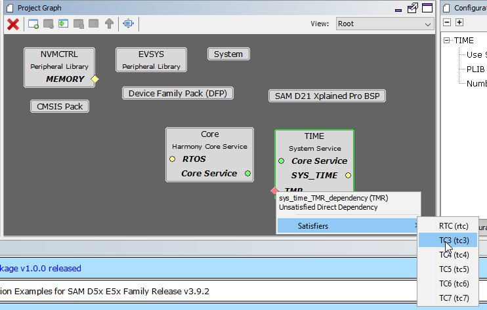Click the SAM D21 Xplained Pro BSP block
Screen dimensions: 487x310
(x=327, y=96)
